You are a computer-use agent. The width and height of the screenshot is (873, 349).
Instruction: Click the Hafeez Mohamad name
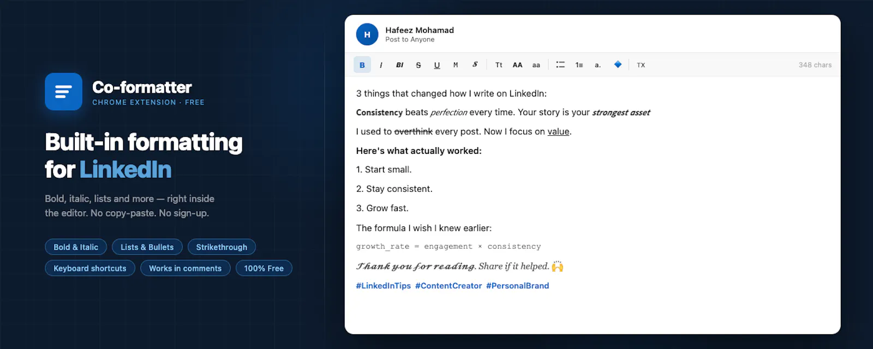pos(420,30)
